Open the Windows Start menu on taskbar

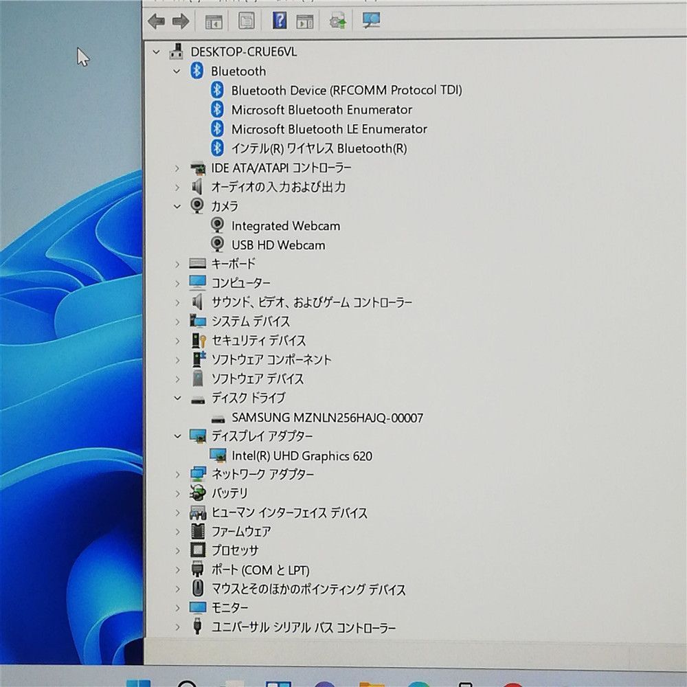(x=139, y=683)
